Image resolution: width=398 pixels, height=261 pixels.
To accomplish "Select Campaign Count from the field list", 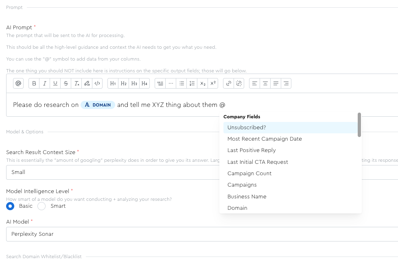I will point(249,174).
